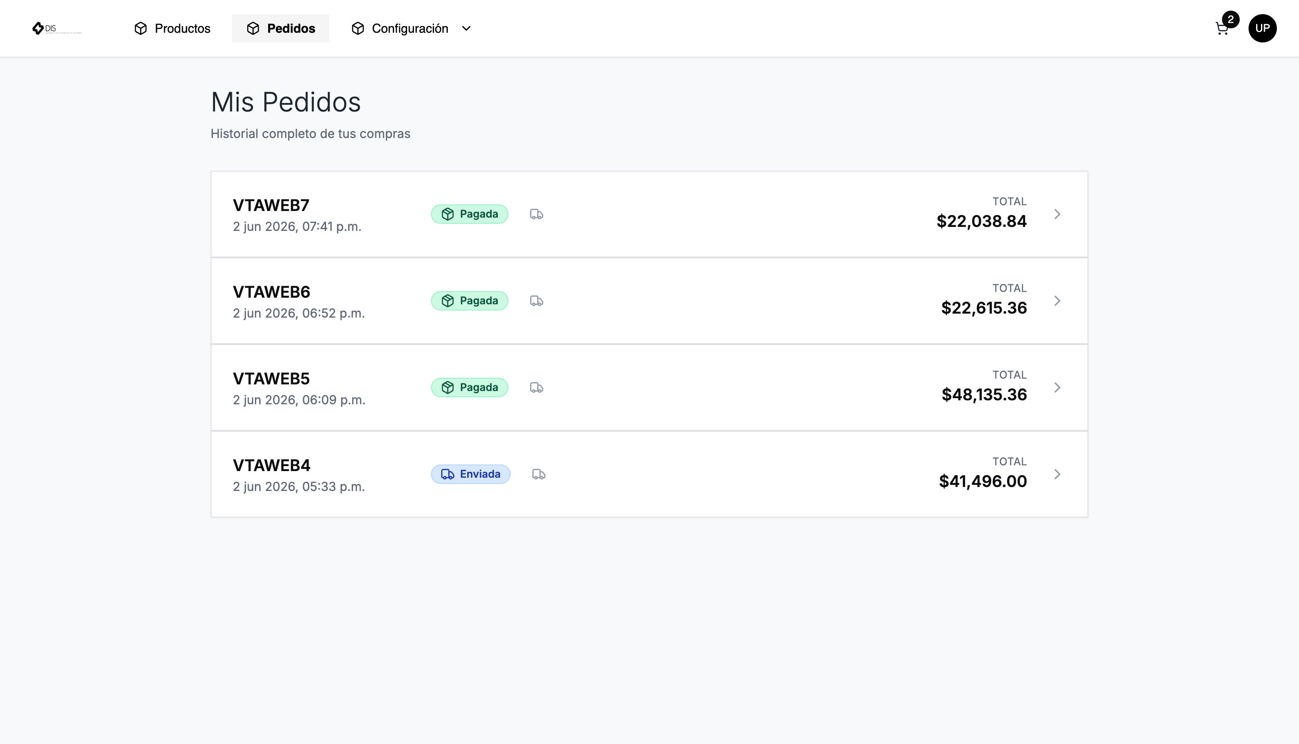Open the Configuración menu
Viewport: 1299px width, 744px height.
411,28
